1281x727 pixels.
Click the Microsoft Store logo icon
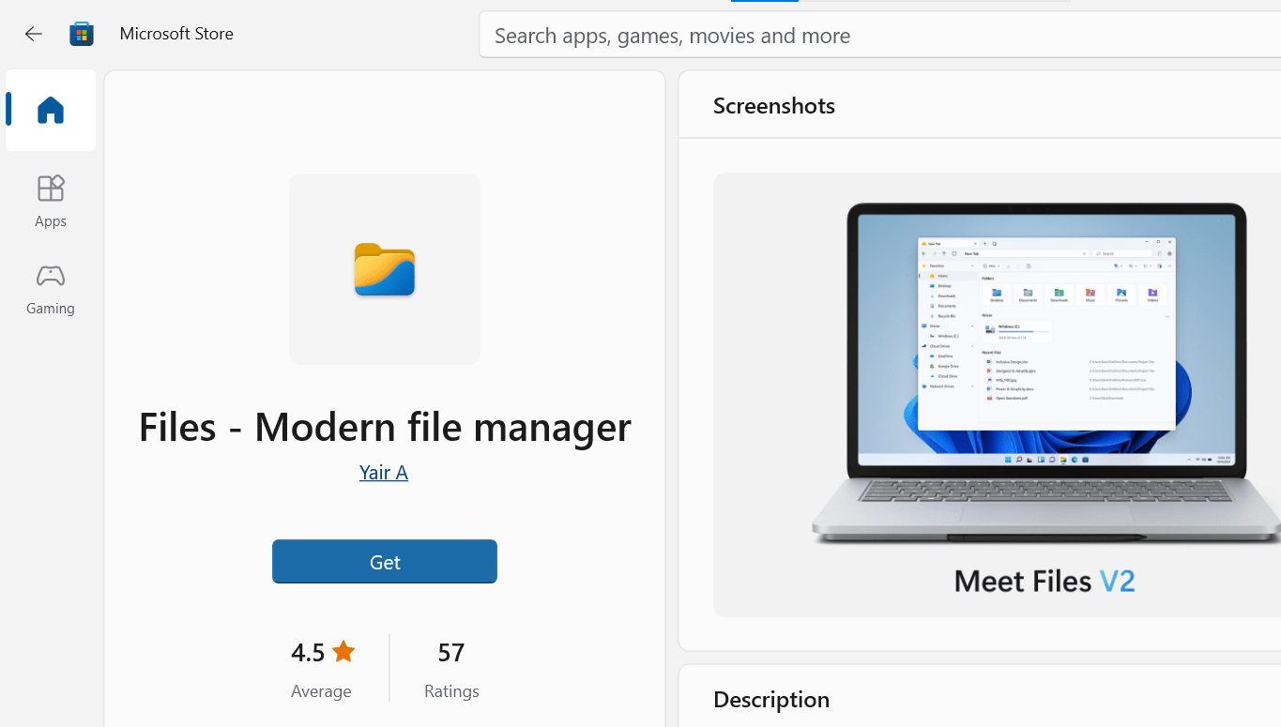[x=82, y=34]
